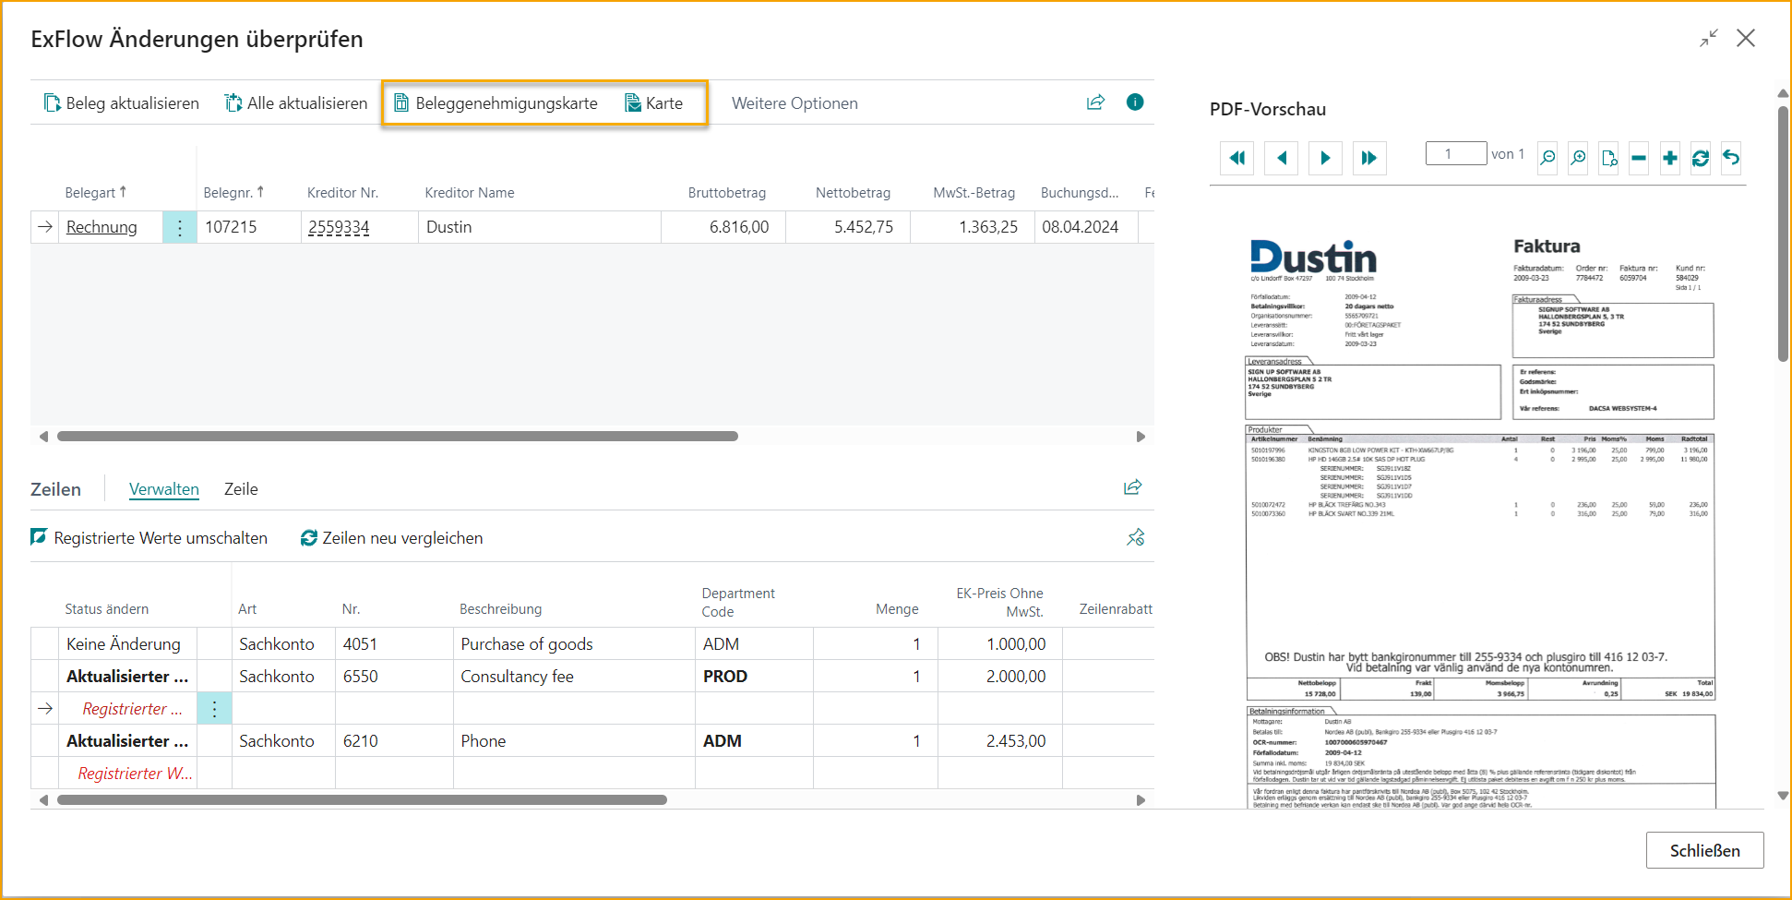Zoom in PDF with magnifier plus icon

(1578, 158)
